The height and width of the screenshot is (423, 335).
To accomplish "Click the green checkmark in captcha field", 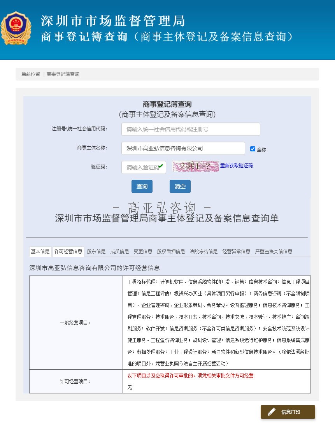I will click(x=161, y=167).
